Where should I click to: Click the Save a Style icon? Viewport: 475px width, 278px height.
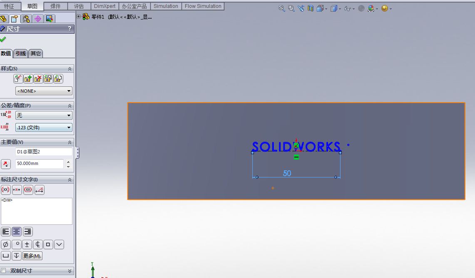click(x=48, y=79)
